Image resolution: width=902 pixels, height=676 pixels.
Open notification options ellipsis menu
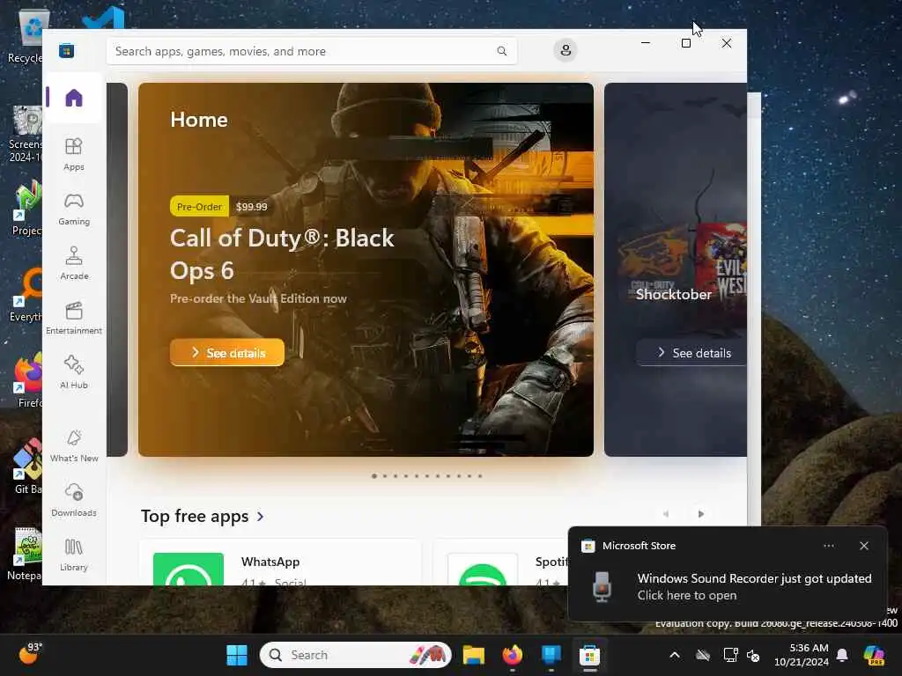pyautogui.click(x=828, y=546)
